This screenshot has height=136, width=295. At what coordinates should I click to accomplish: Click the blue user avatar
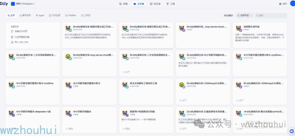point(293,4)
